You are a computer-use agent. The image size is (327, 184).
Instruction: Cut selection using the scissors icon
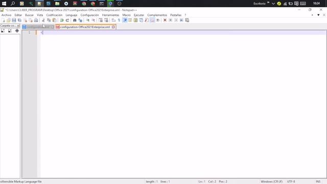pos(43,20)
